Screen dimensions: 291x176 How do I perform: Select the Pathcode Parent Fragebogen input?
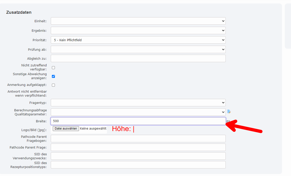pyautogui.click(x=138, y=139)
